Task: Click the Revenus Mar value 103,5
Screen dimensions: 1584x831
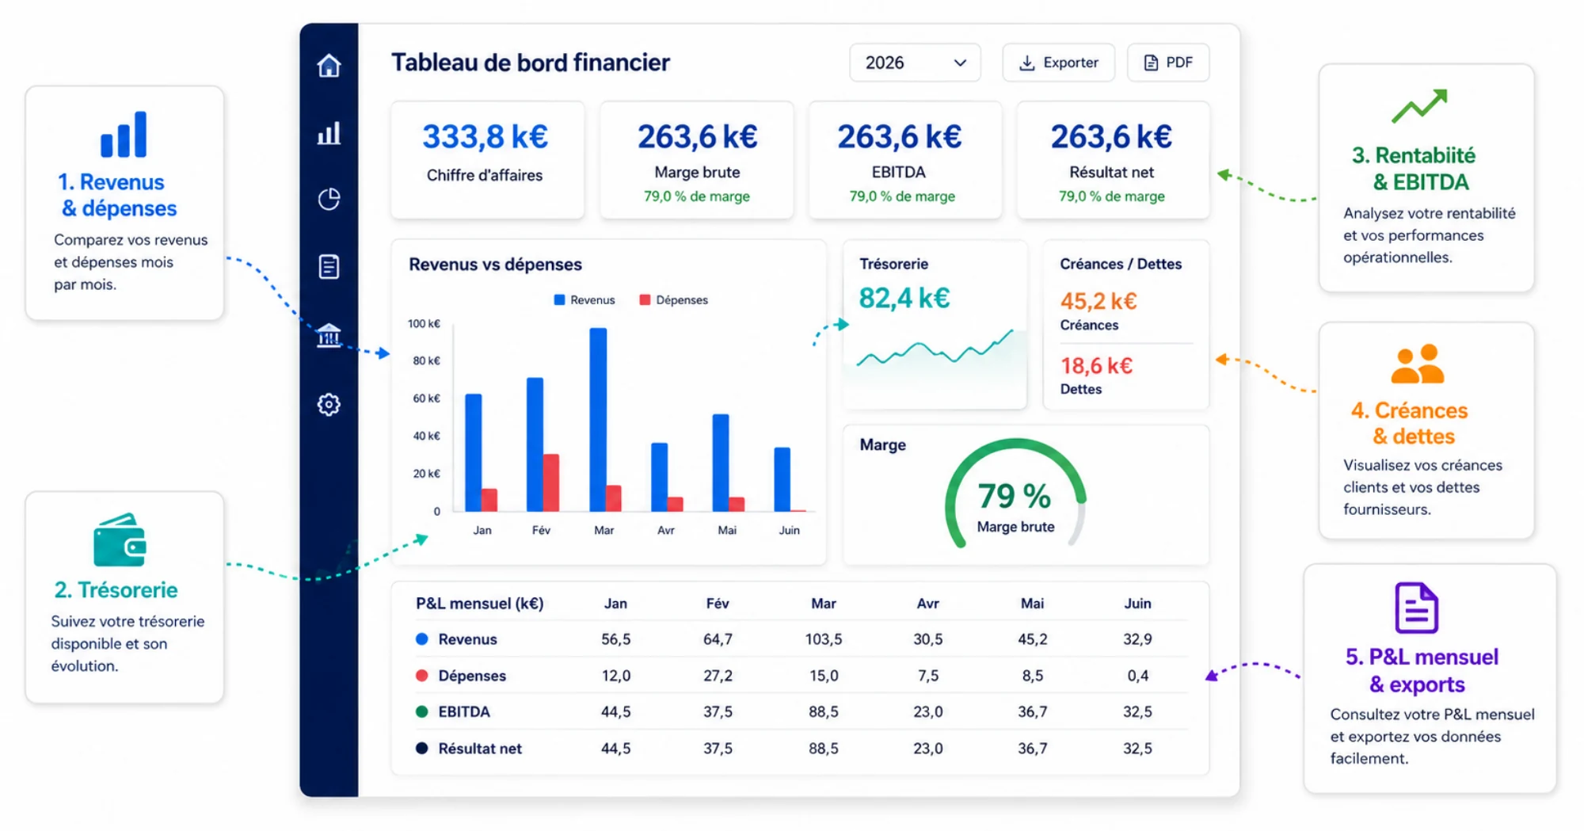Action: click(x=824, y=639)
